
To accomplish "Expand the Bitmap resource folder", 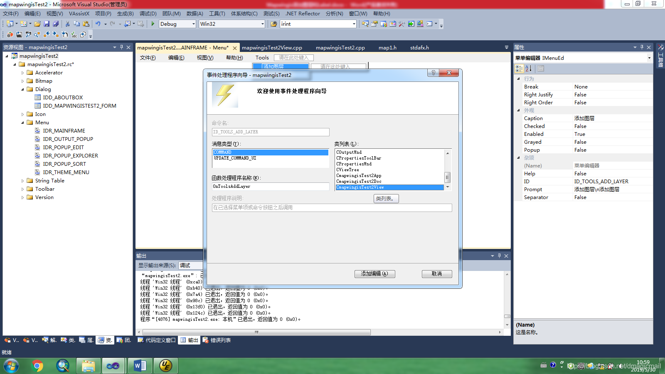I will pos(23,81).
